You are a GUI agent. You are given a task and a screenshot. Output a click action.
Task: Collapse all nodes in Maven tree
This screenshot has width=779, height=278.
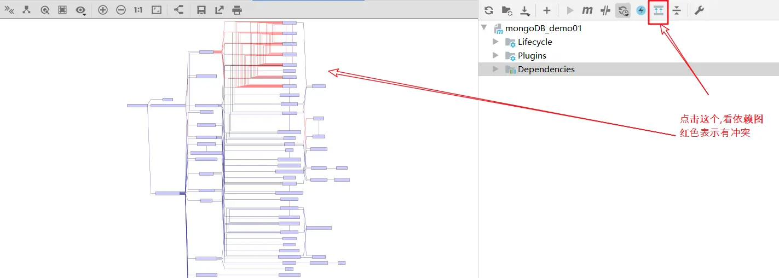click(677, 10)
